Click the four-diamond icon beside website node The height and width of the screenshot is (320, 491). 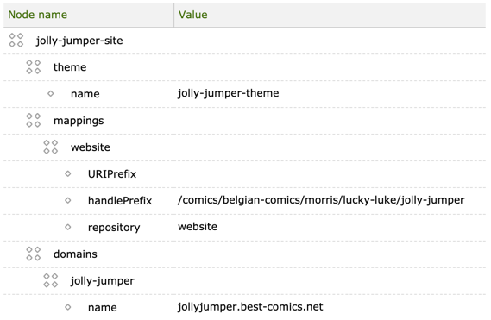[x=50, y=147]
